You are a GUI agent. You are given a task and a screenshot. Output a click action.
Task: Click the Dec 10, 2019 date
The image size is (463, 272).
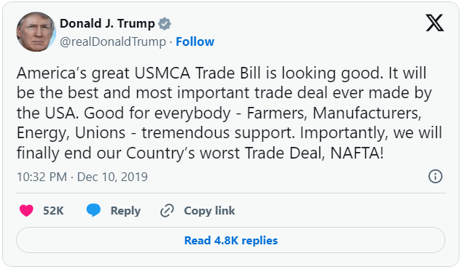click(112, 177)
